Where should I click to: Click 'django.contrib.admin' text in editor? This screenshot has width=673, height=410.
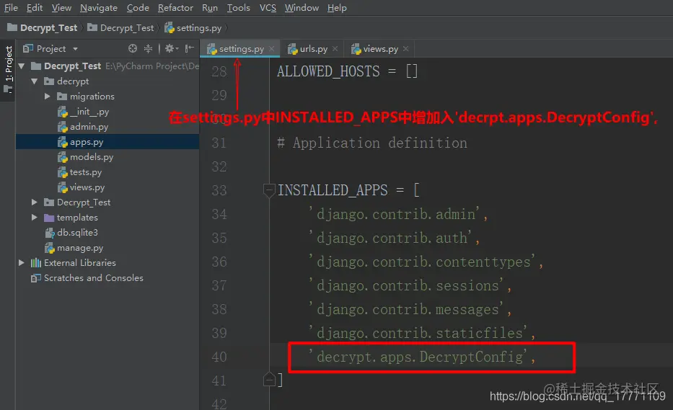394,213
